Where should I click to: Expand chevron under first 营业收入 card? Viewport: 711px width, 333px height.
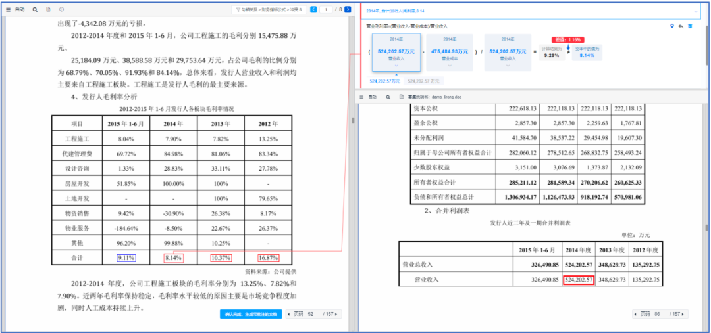(396, 66)
